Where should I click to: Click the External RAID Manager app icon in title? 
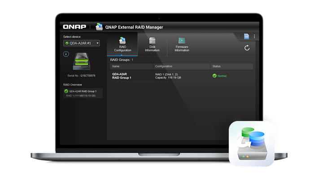click(x=99, y=27)
